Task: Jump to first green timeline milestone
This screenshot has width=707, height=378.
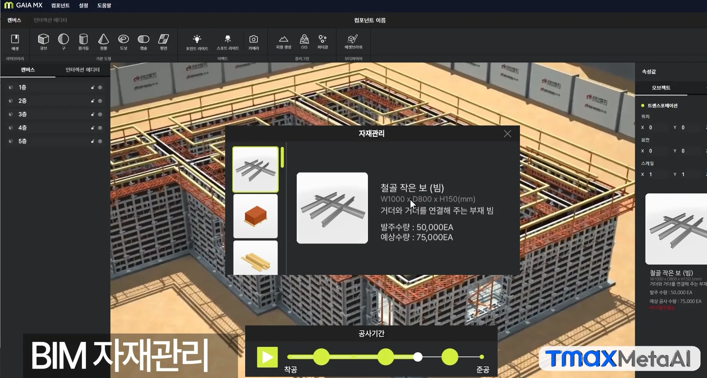Action: (x=321, y=357)
